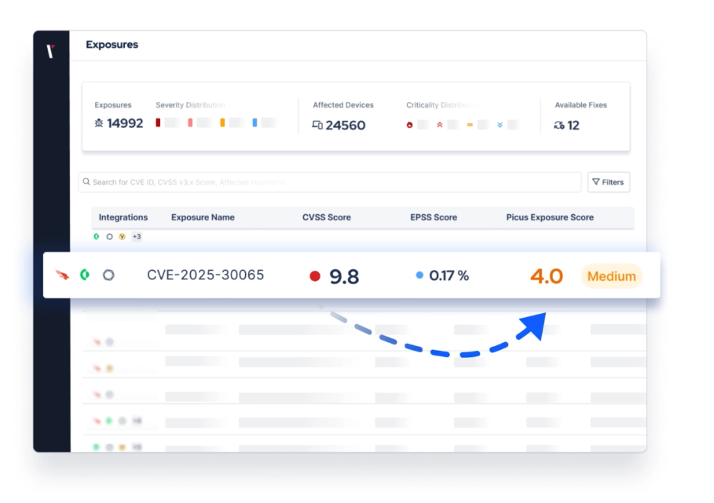Click the green icon in the CVE-2025-30065 row
714x503 pixels.
pos(85,275)
